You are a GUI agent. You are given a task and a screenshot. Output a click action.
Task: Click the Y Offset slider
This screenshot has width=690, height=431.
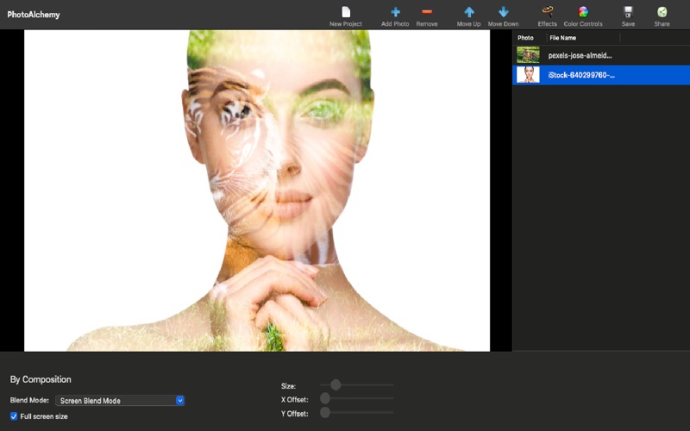tap(356, 413)
